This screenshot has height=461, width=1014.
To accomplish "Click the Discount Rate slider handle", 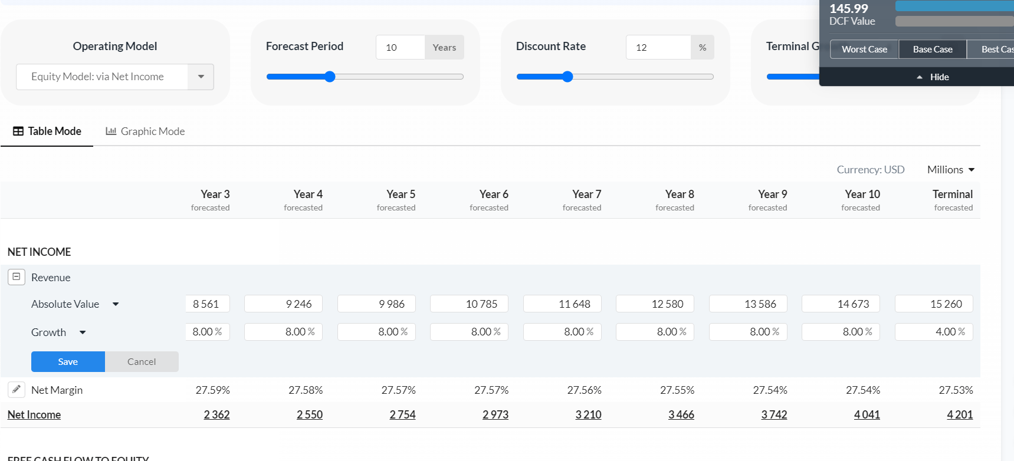I will click(567, 77).
